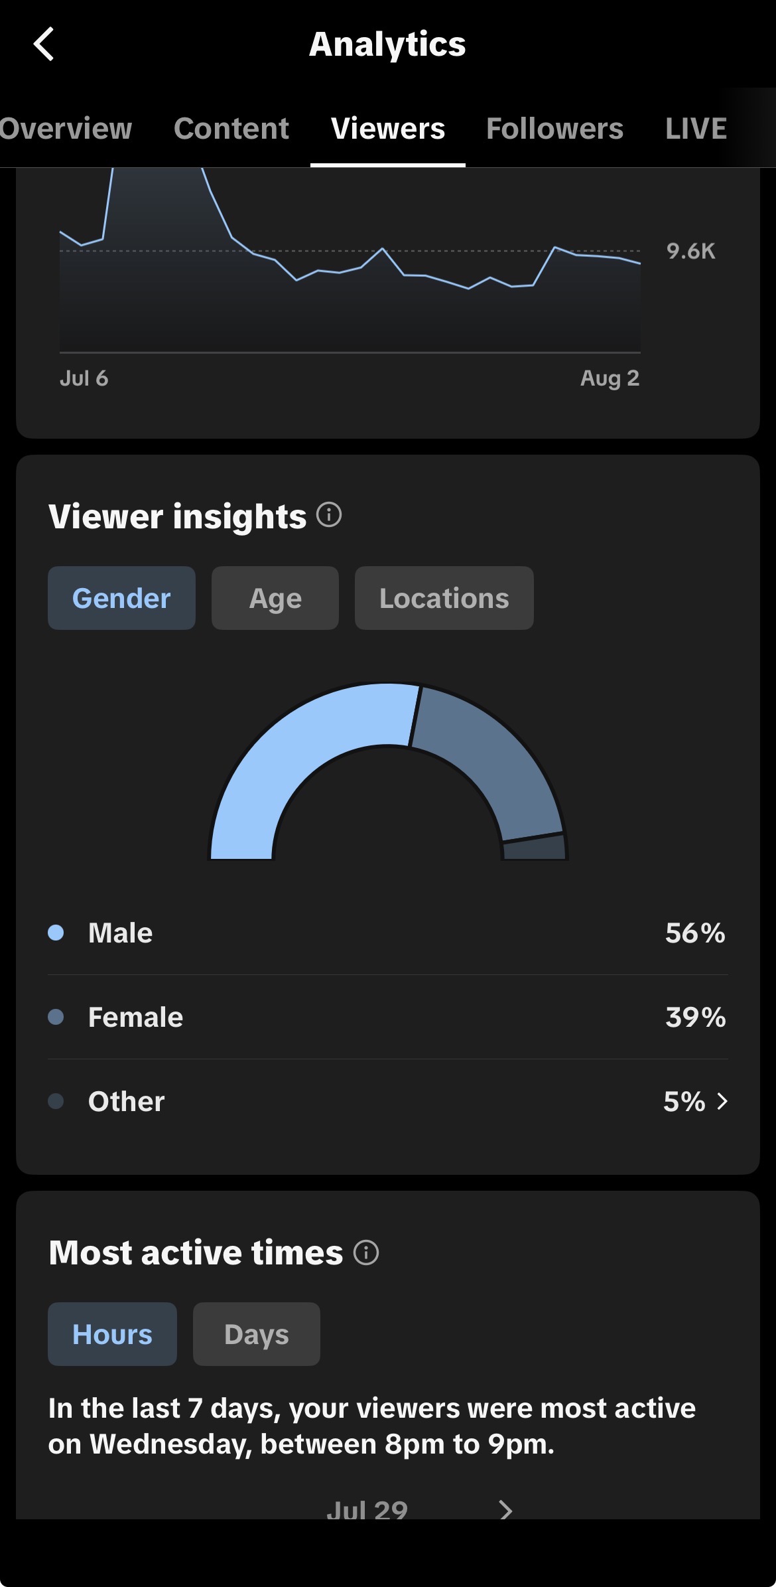The width and height of the screenshot is (776, 1587).
Task: Open the Other gender row
Action: pyautogui.click(x=388, y=1102)
